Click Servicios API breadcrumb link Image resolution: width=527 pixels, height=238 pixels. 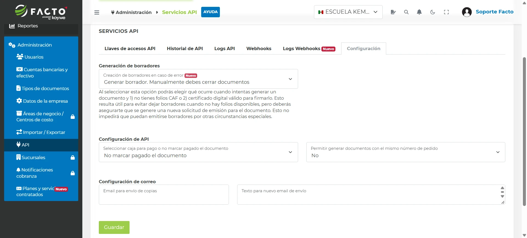[180, 12]
